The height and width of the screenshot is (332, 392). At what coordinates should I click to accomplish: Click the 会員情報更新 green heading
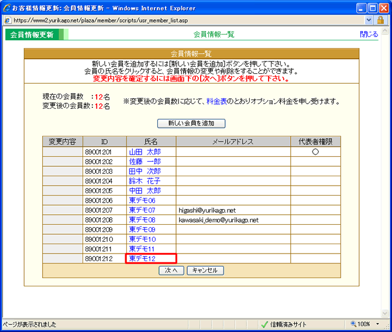(x=32, y=35)
